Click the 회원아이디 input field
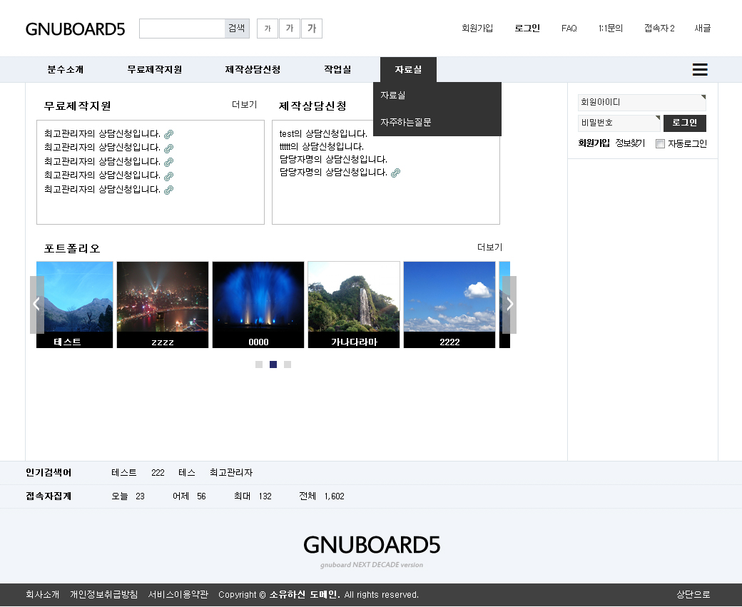Screen dimensions: 742x607 (x=641, y=103)
